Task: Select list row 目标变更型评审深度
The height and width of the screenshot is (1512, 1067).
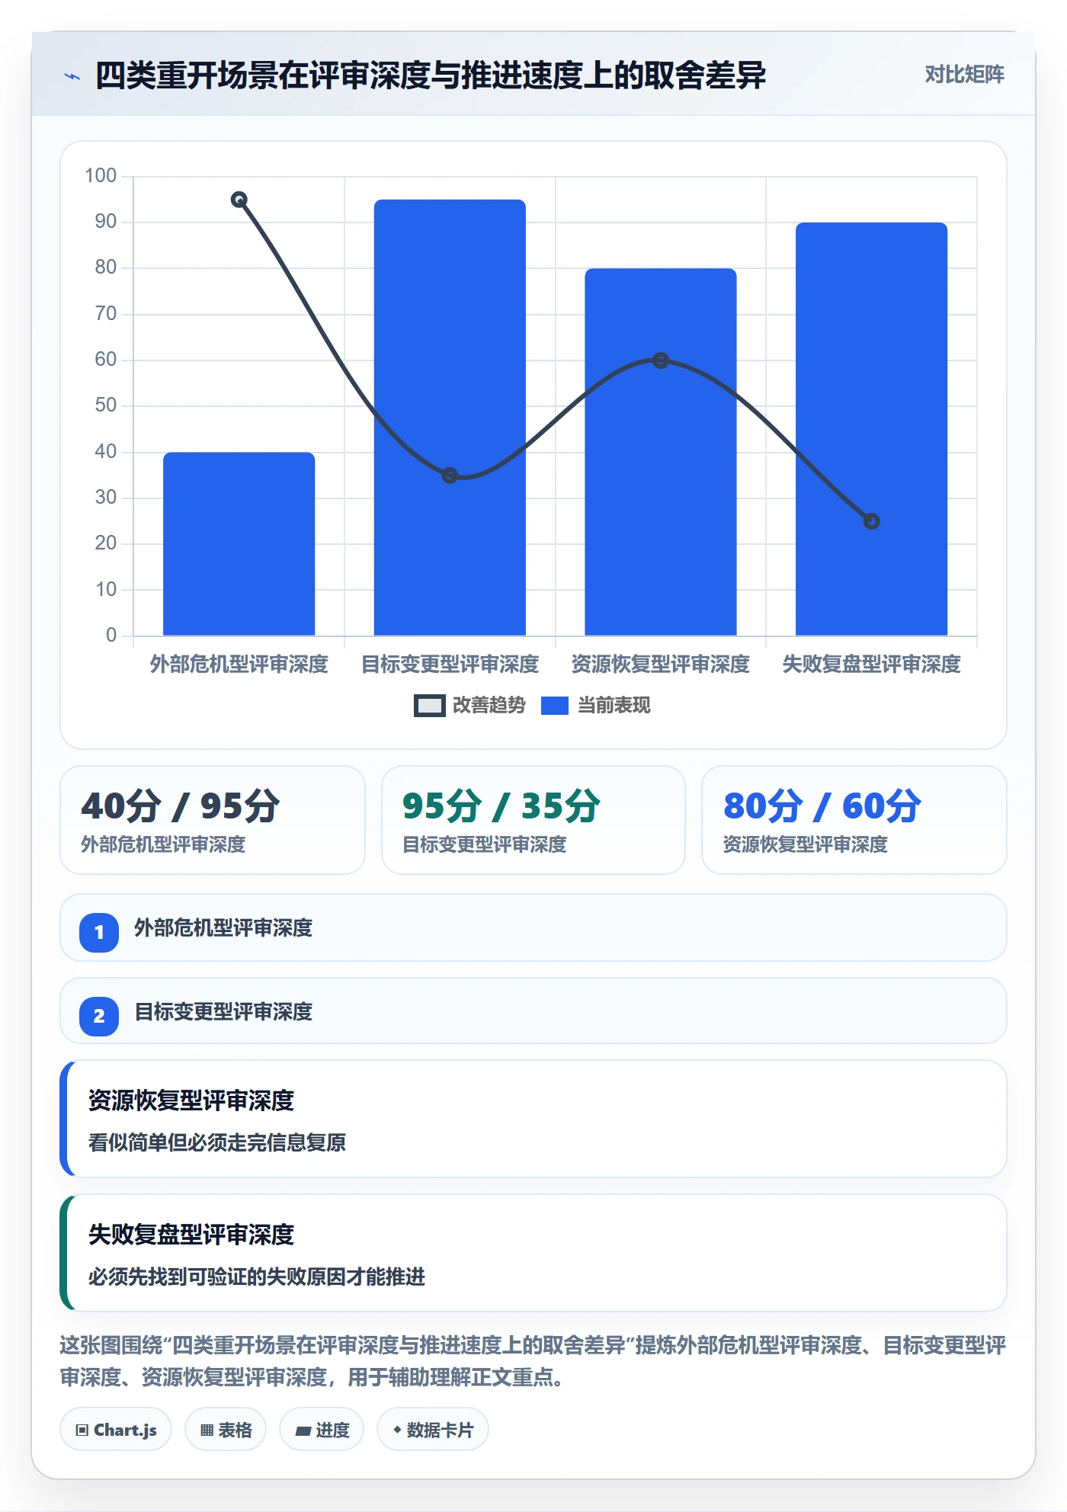Action: point(533,1011)
